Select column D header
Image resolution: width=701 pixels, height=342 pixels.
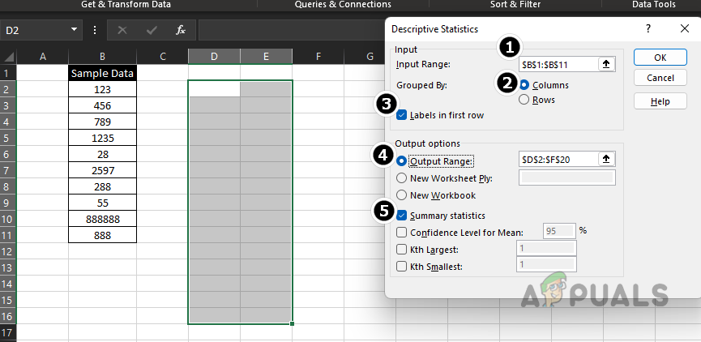click(214, 56)
